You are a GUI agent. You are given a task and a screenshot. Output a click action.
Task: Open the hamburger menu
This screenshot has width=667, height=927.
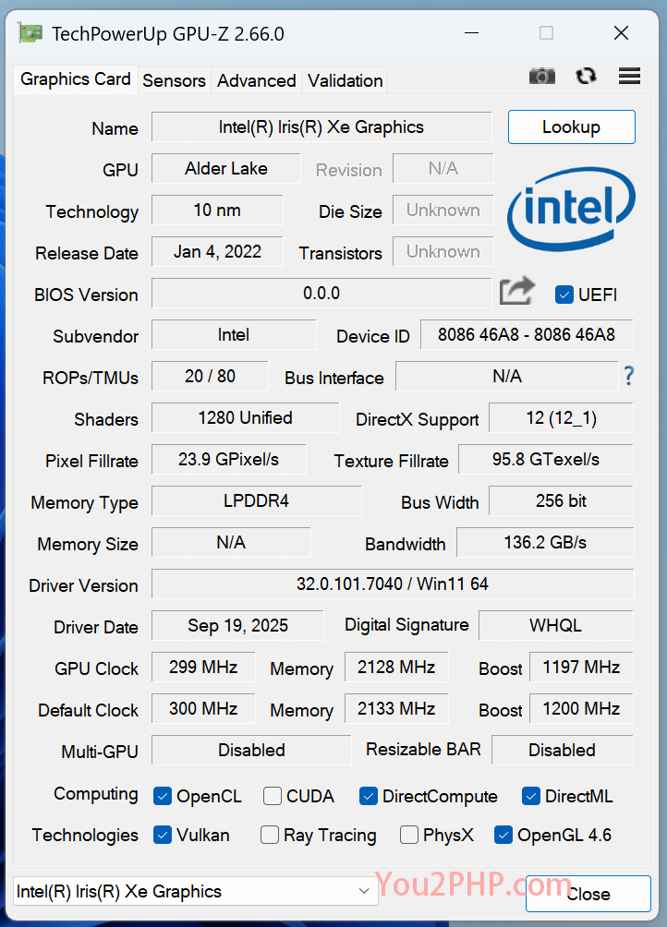tap(629, 76)
